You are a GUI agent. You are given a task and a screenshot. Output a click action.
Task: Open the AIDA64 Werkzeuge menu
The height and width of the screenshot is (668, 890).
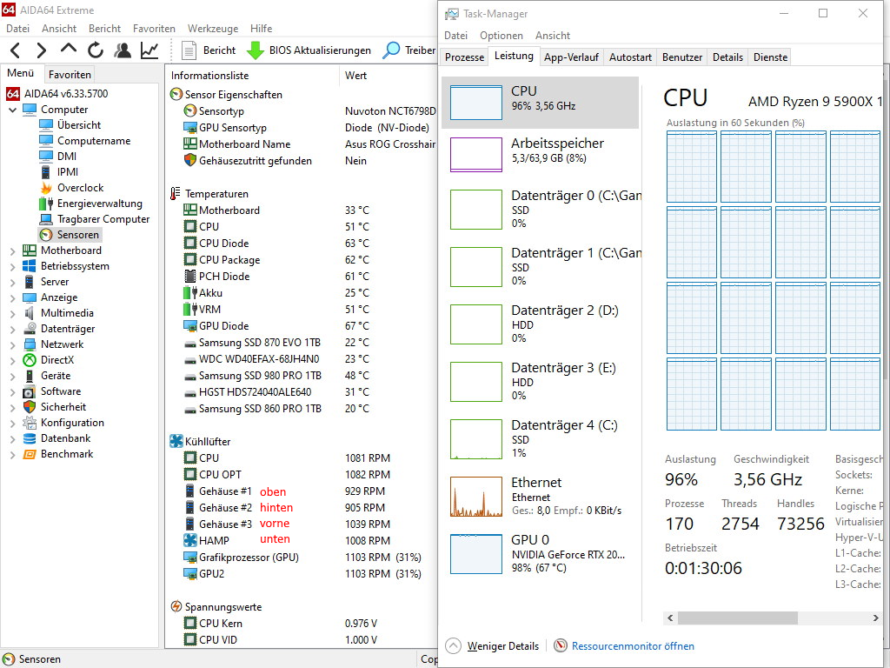213,29
